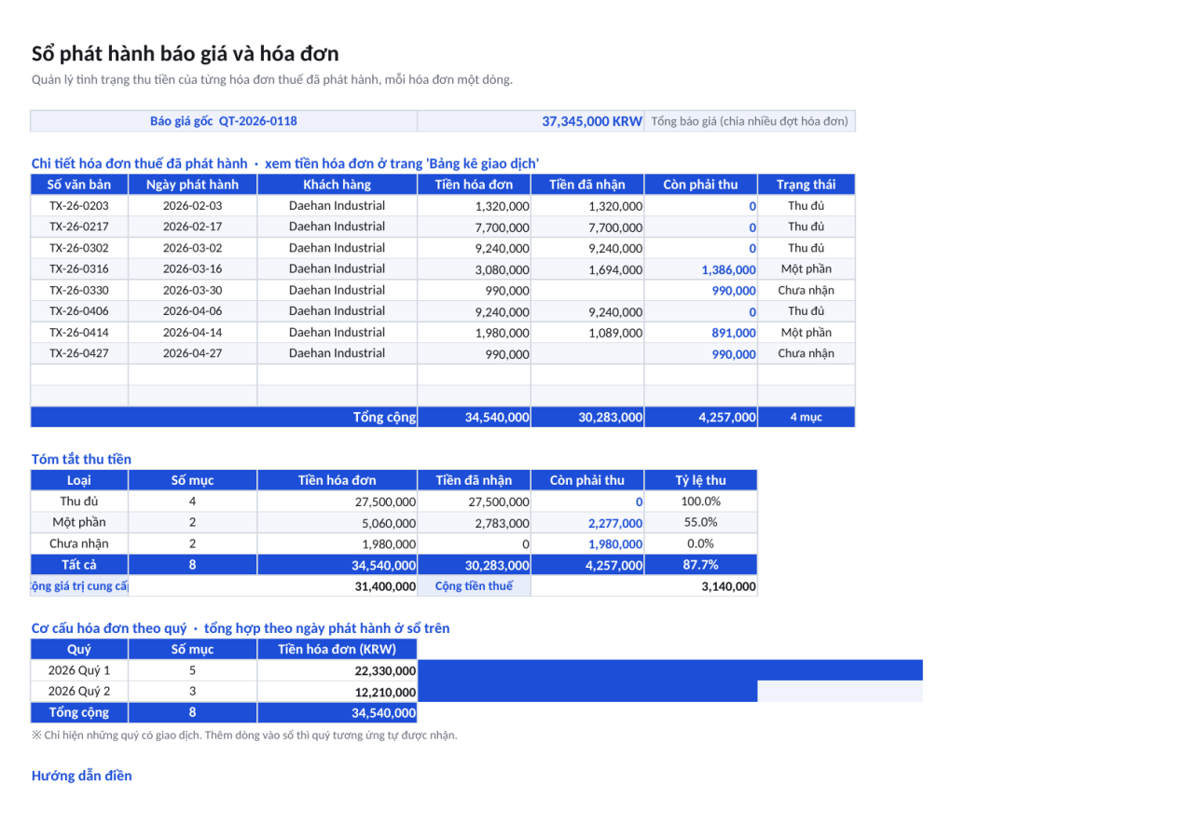Select document number TX-26-0316
This screenshot has width=1186, height=839.
[x=79, y=268]
